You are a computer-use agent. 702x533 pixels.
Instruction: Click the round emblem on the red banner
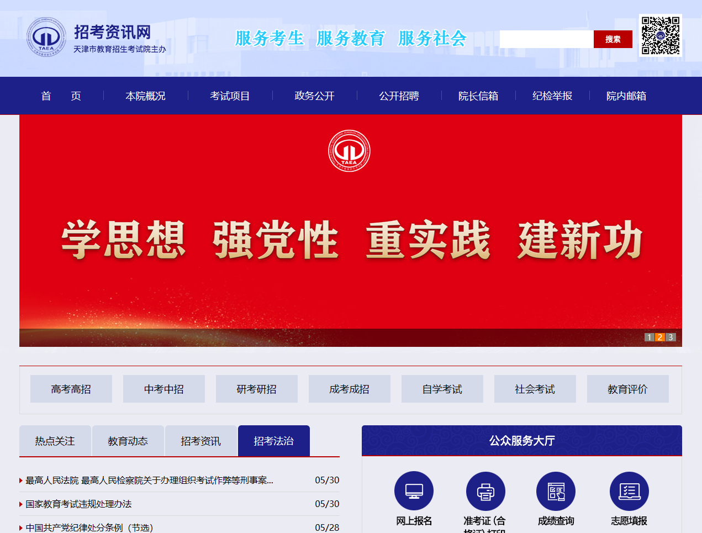(x=350, y=150)
